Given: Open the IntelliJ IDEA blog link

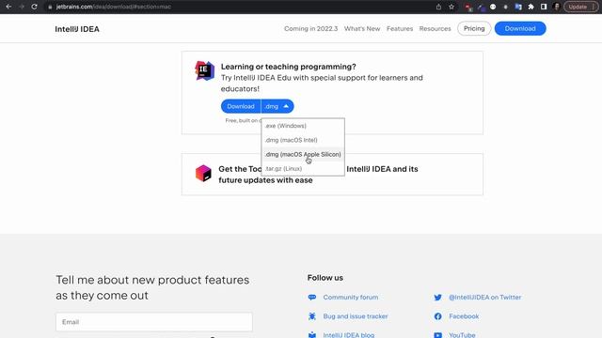Looking at the screenshot, I should 349,335.
